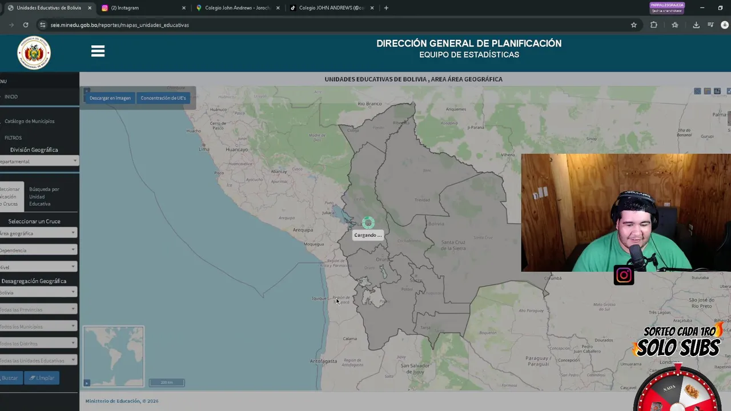Close the Instagram browser tab
This screenshot has height=411, width=731.
[x=184, y=8]
